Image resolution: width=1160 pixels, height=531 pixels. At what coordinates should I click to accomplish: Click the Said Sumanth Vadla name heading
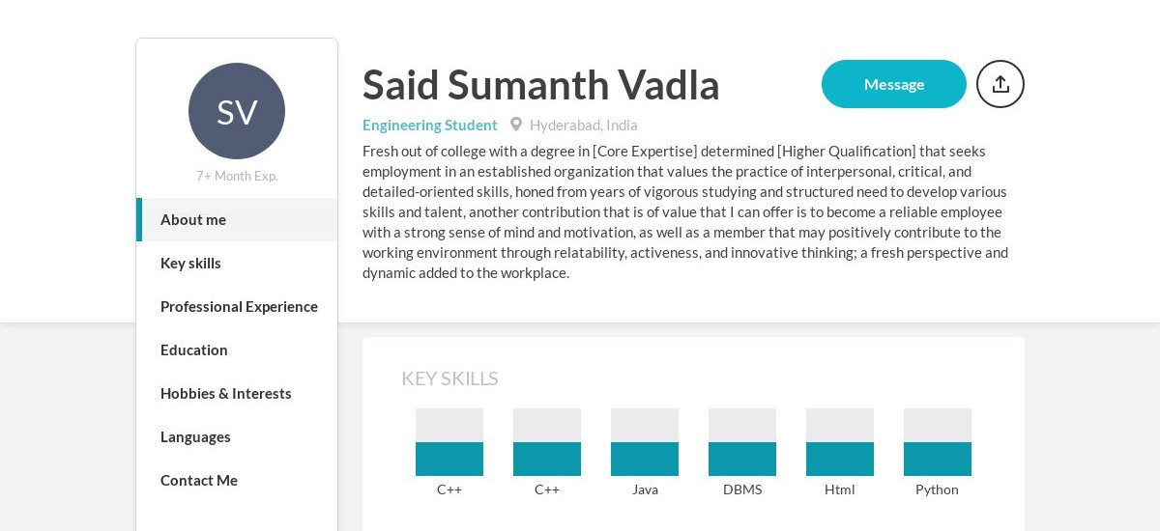(541, 85)
